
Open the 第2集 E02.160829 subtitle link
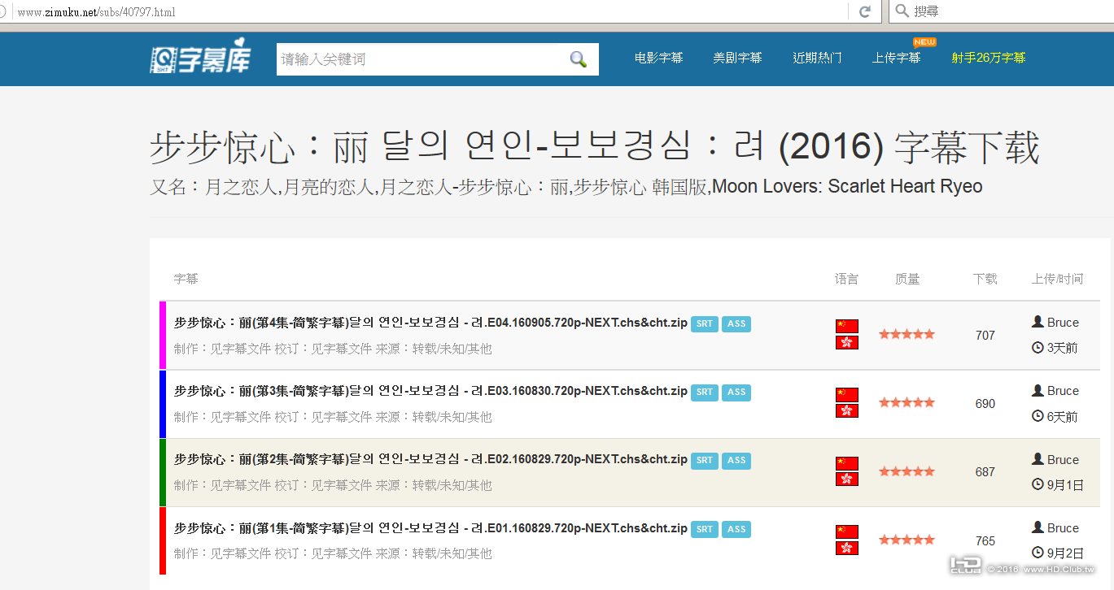point(430,459)
